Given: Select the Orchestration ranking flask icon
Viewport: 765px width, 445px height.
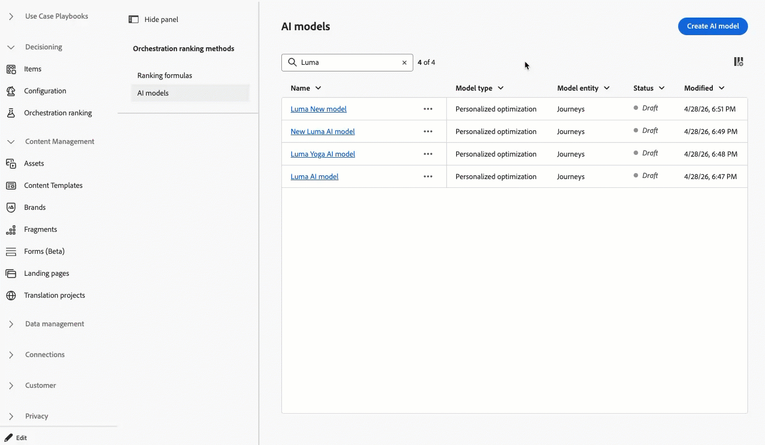Looking at the screenshot, I should pyautogui.click(x=11, y=113).
